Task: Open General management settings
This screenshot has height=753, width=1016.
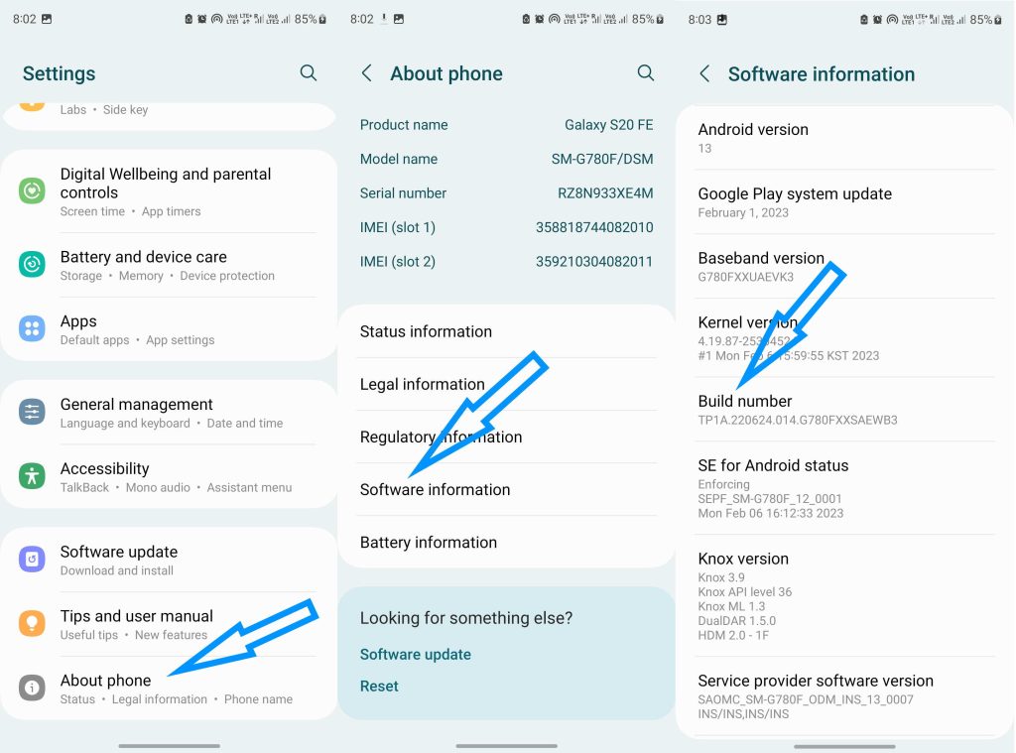Action: (169, 413)
